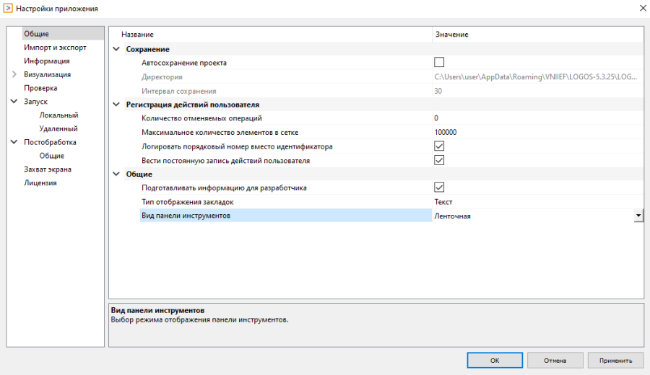The height and width of the screenshot is (375, 650).
Task: Click the application icon in the title bar
Action: [x=8, y=8]
